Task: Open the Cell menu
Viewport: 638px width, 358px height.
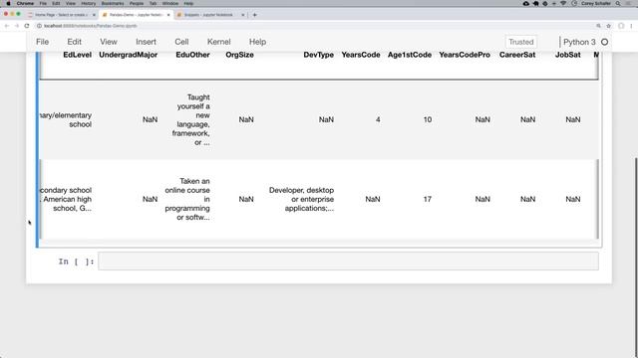Action: (x=181, y=42)
